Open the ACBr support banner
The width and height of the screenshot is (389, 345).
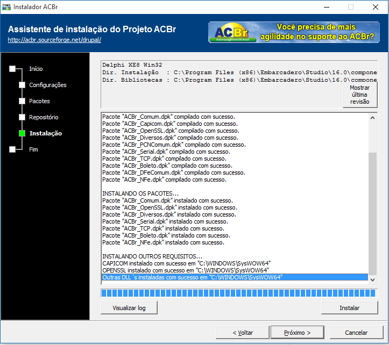(x=294, y=32)
